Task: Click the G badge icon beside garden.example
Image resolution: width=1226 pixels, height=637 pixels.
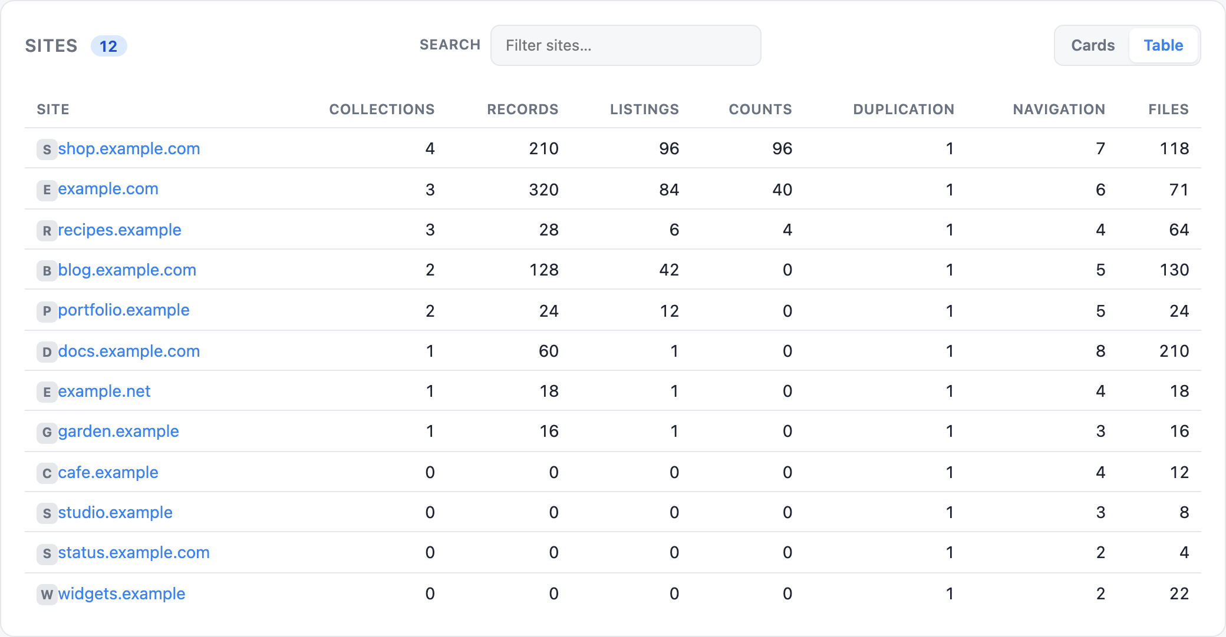Action: coord(47,433)
